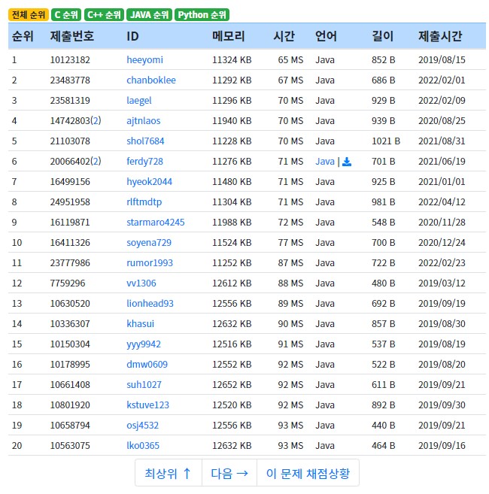Select the 길이 column header
The width and height of the screenshot is (489, 494).
(x=382, y=36)
